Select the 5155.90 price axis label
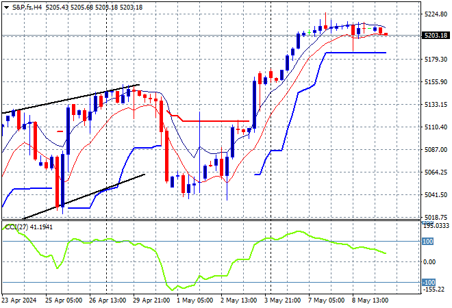The height and width of the screenshot is (308, 452). [x=436, y=82]
